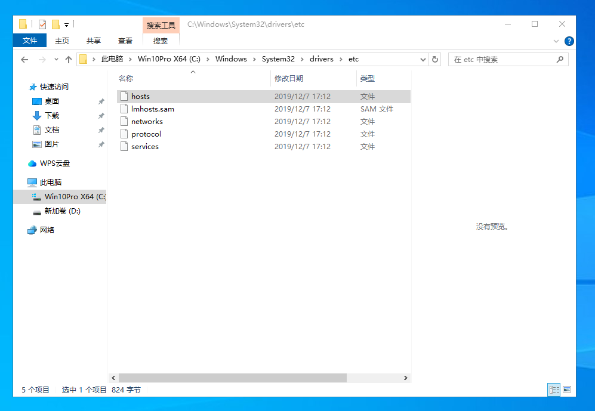Select the protocol file
Viewport: 595px width, 411px height.
pyautogui.click(x=264, y=134)
